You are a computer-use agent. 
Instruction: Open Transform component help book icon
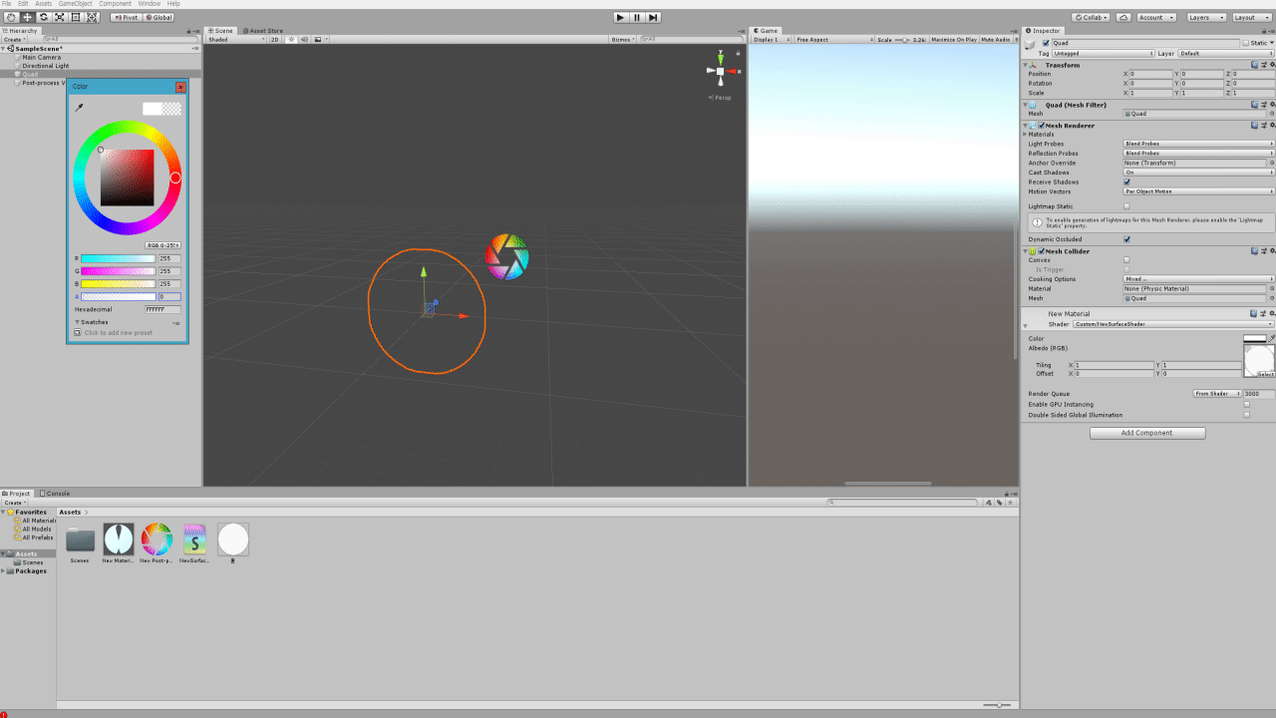[1254, 65]
